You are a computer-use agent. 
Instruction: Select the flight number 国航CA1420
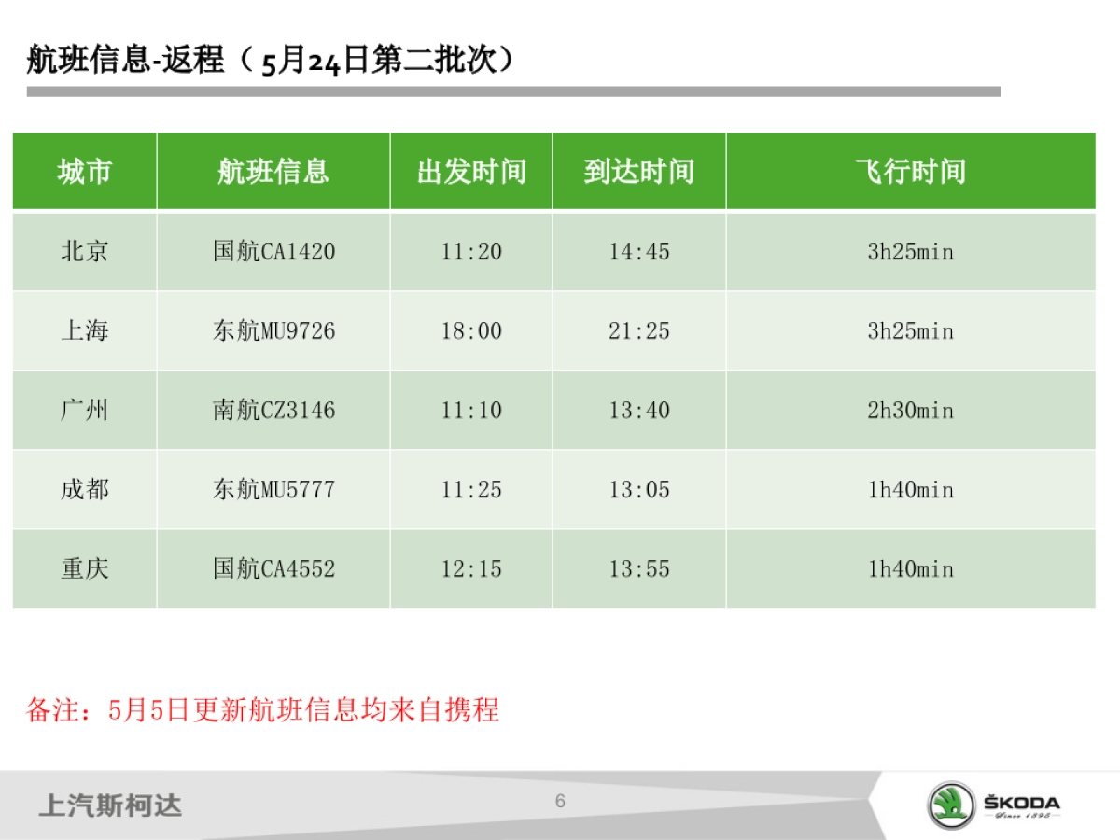click(x=274, y=250)
